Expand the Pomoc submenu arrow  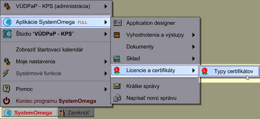106,89
